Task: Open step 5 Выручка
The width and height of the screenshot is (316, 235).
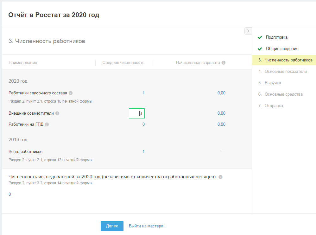Action: (x=273, y=83)
